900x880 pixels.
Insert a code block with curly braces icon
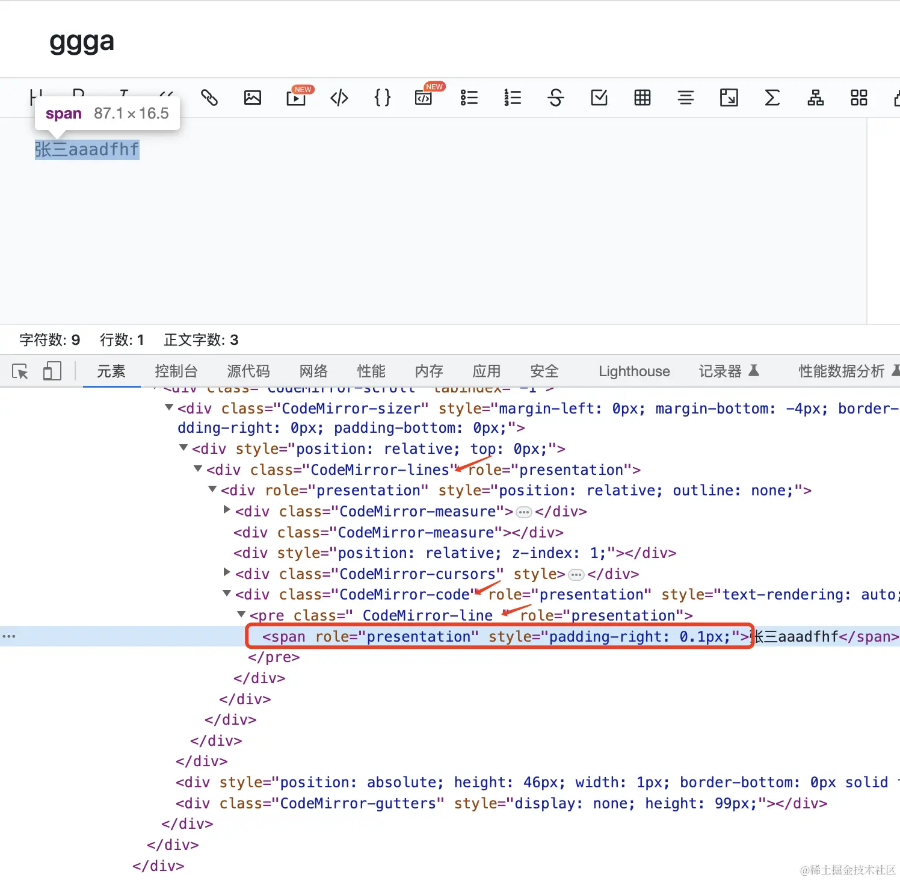click(x=383, y=98)
